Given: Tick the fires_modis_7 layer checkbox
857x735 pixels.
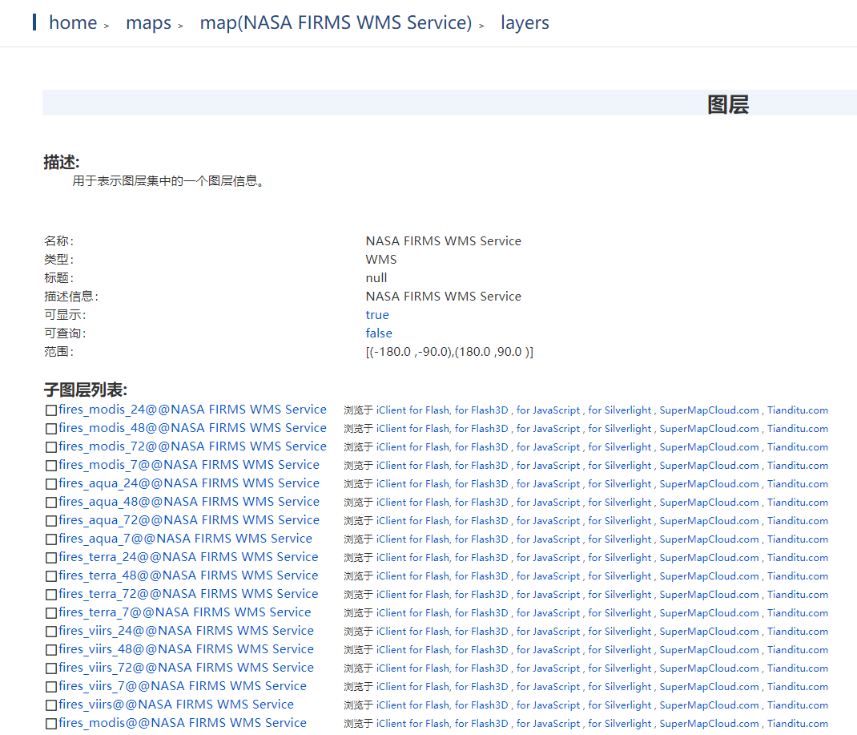Looking at the screenshot, I should click(x=51, y=466).
